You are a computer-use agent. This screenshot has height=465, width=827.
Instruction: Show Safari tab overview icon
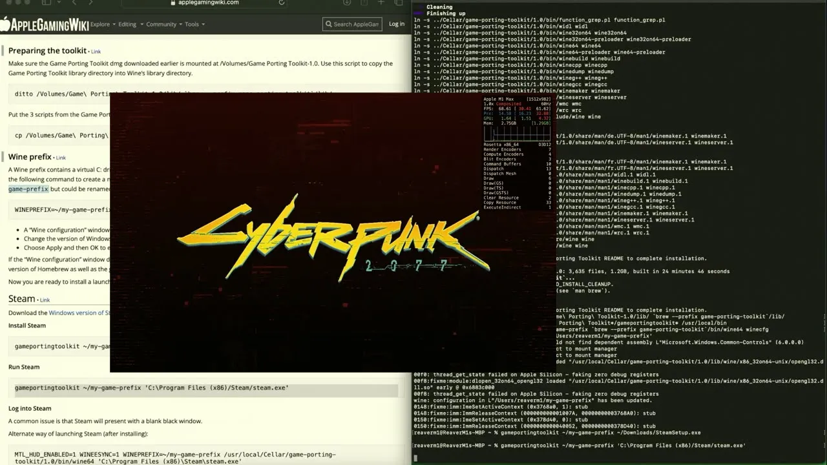pos(398,3)
